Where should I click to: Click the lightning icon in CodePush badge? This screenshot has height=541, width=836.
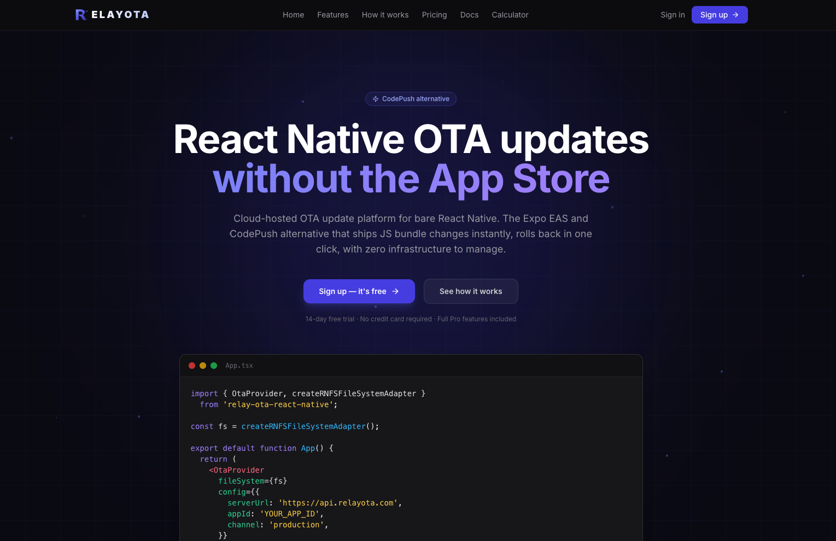[x=376, y=99]
